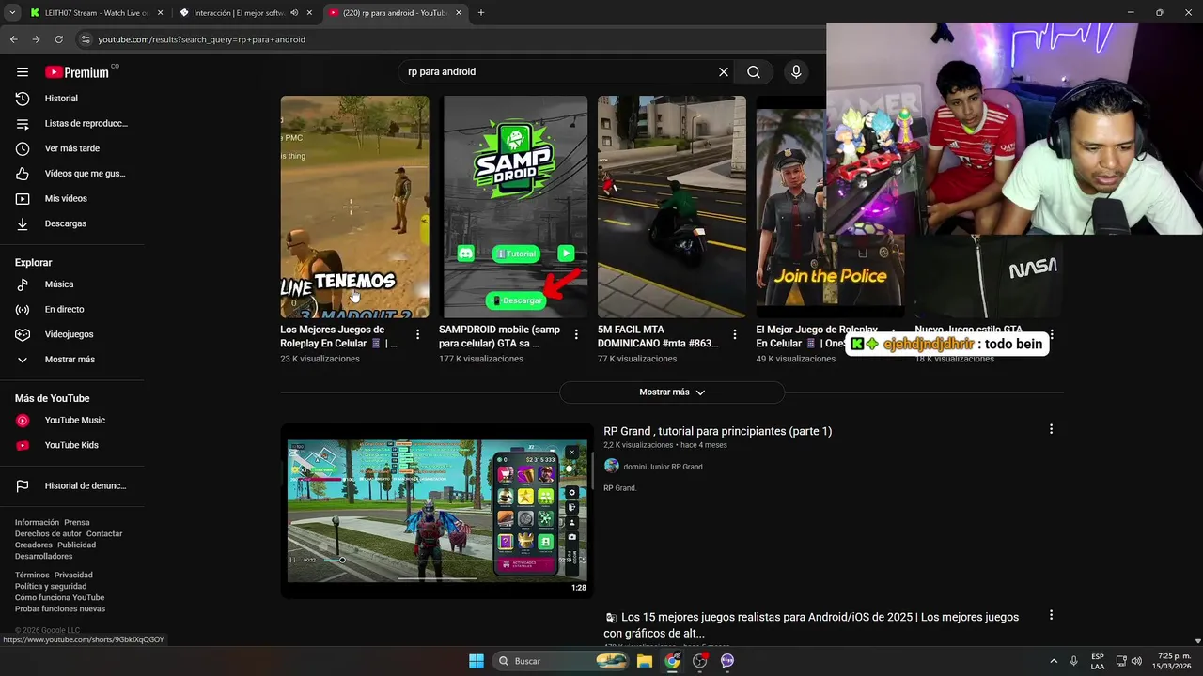The width and height of the screenshot is (1203, 676).
Task: Open the tab search dropdown arrow
Action: pos(12,13)
